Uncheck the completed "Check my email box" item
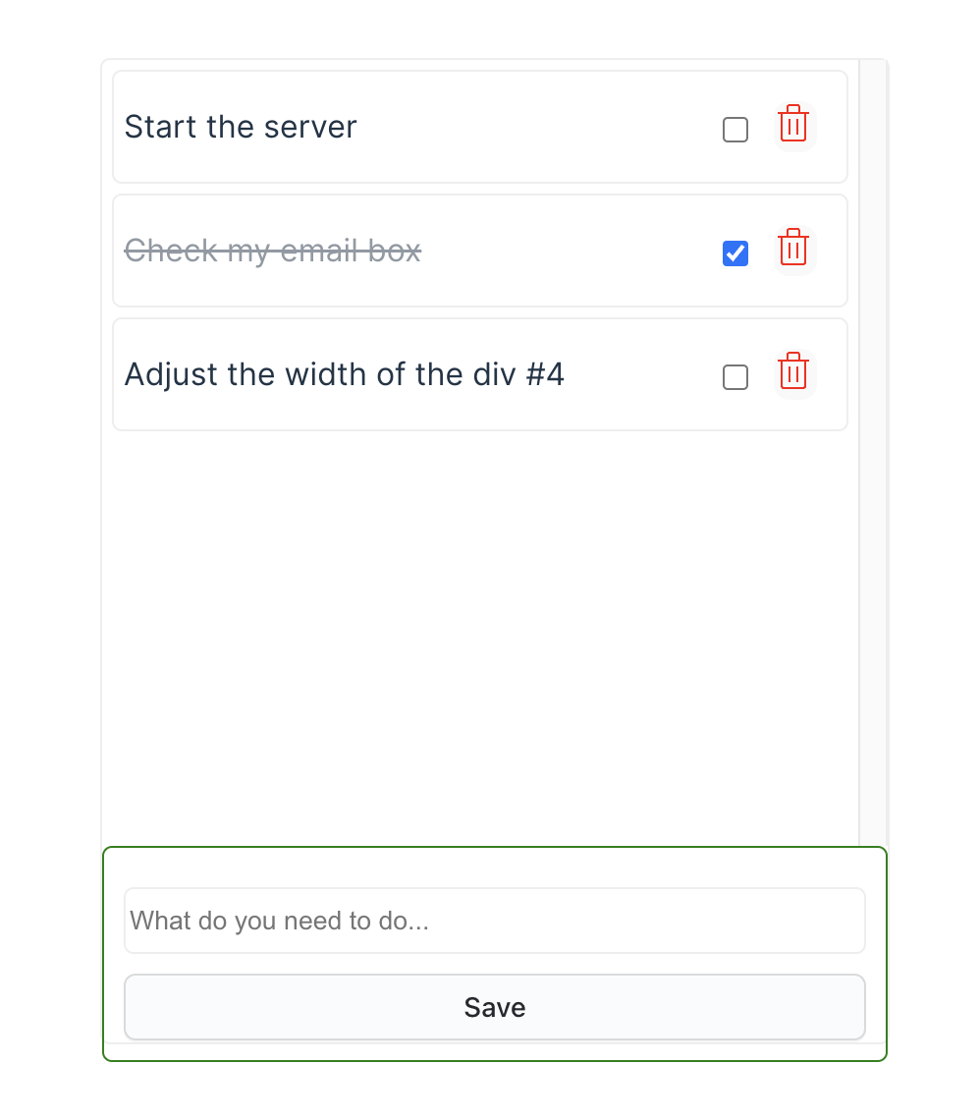This screenshot has width=980, height=1120. tap(735, 253)
